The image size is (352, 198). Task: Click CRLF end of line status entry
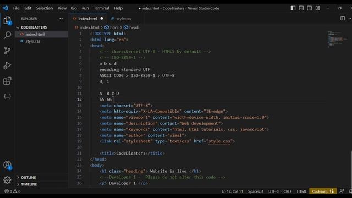click(x=287, y=191)
